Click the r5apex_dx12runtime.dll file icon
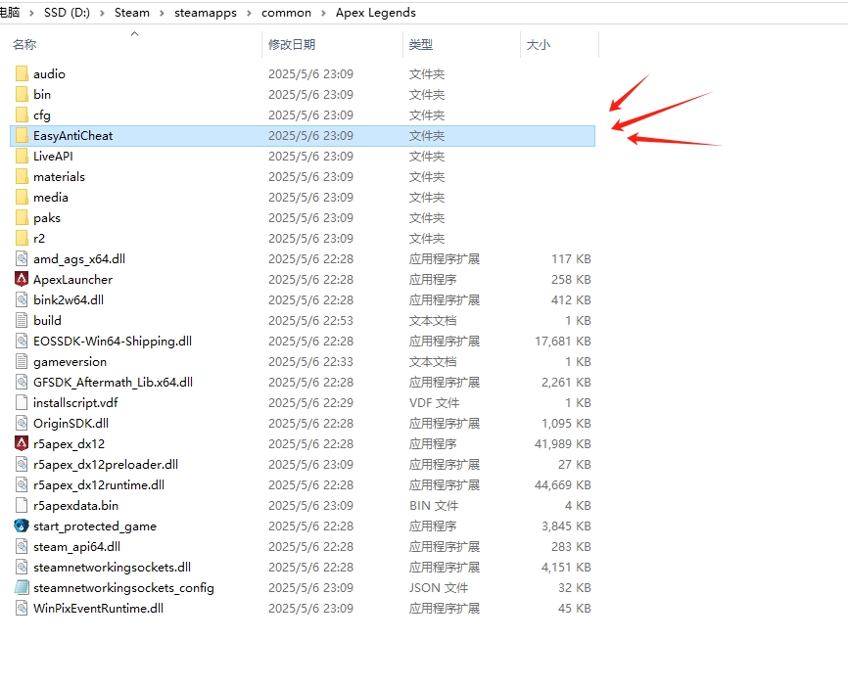Viewport: 848px width, 686px height. 22,485
